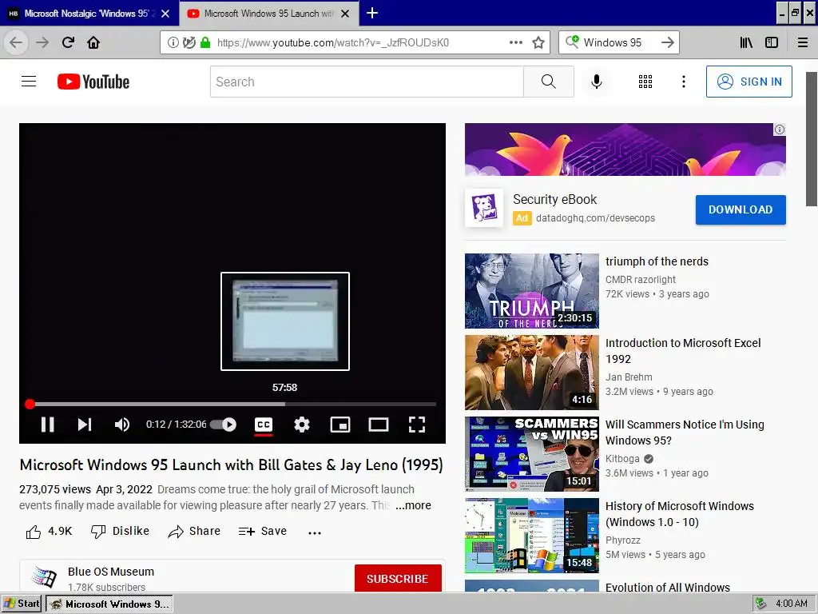Click the page vertical scrollbar
This screenshot has width=818, height=614.
pyautogui.click(x=812, y=139)
